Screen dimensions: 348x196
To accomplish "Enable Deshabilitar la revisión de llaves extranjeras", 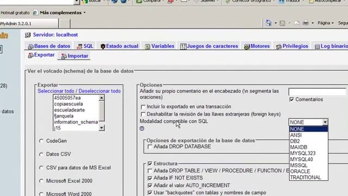I will pos(143,114).
